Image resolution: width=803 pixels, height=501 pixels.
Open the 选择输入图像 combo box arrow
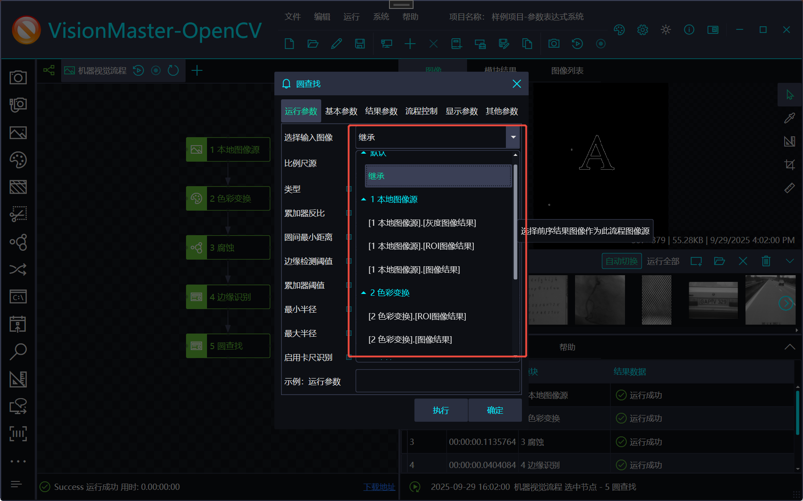click(513, 137)
